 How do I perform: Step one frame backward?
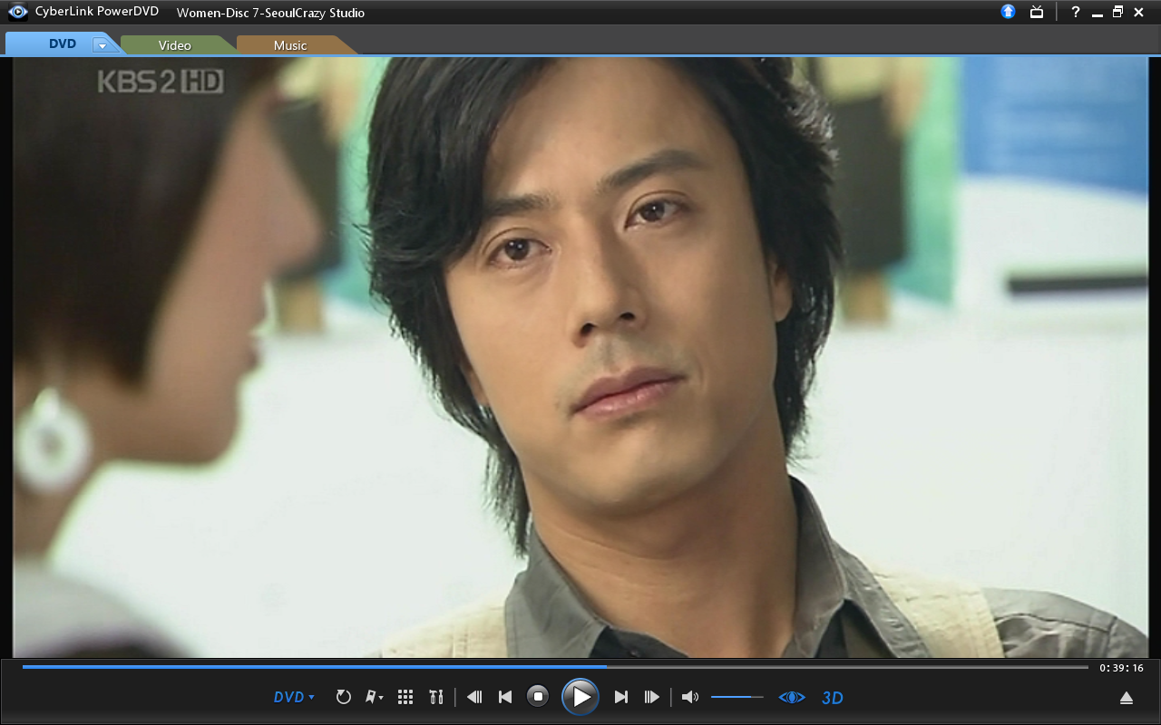point(474,697)
